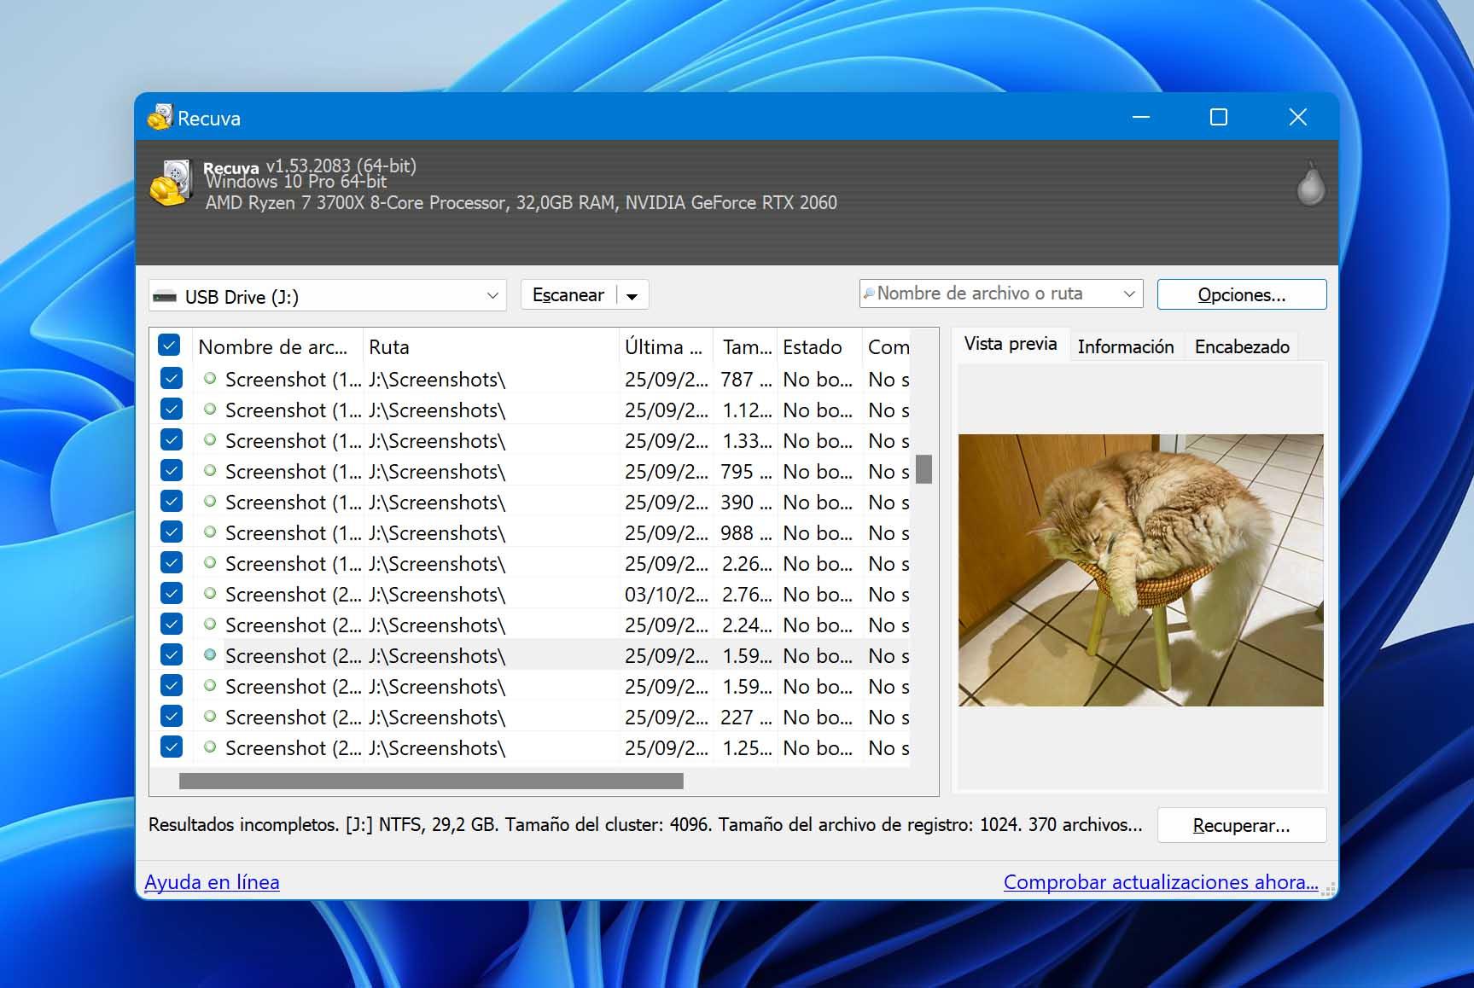
Task: Click the USB drive icon in drive selector
Action: [165, 297]
